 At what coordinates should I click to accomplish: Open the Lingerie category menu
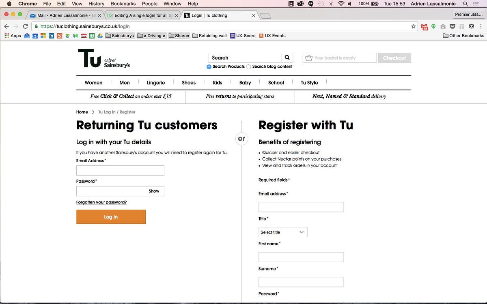click(156, 83)
